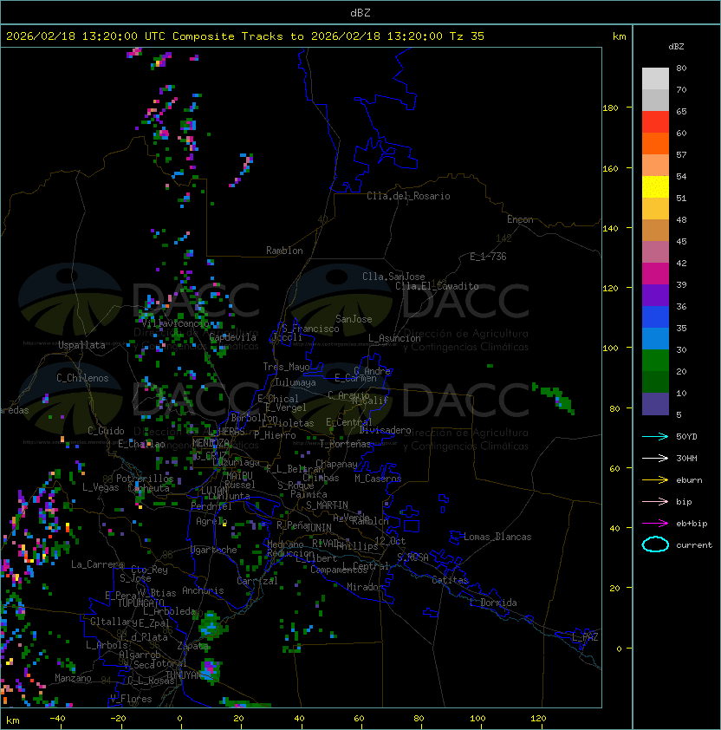Click the yellow eburn arrow in legend
This screenshot has height=730, width=721.
tap(655, 479)
